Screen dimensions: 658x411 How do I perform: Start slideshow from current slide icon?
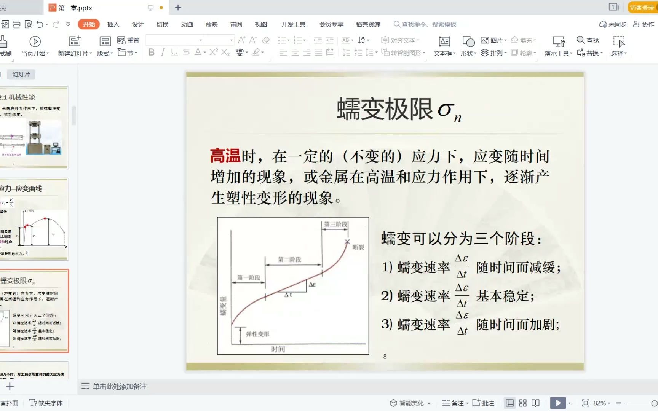point(35,41)
